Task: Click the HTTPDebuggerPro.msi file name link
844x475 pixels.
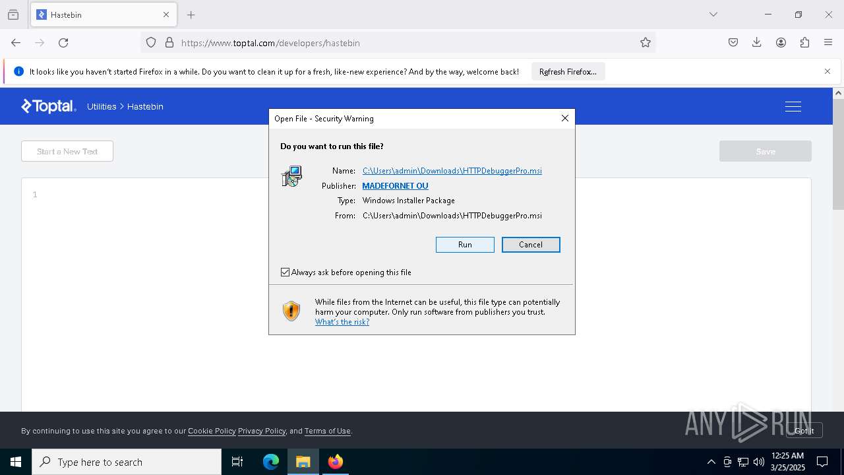Action: tap(452, 170)
